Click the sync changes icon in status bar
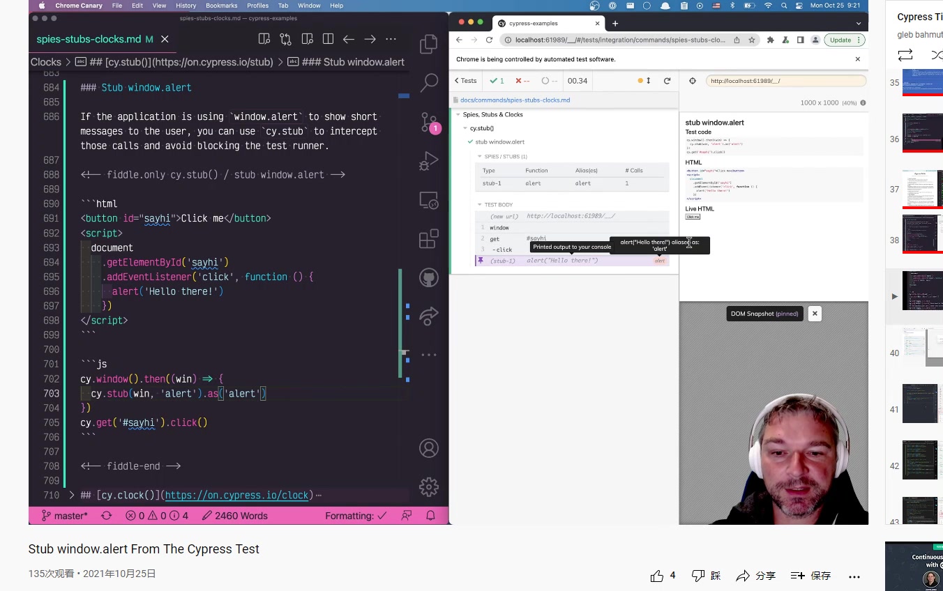The height and width of the screenshot is (591, 943). point(106,516)
